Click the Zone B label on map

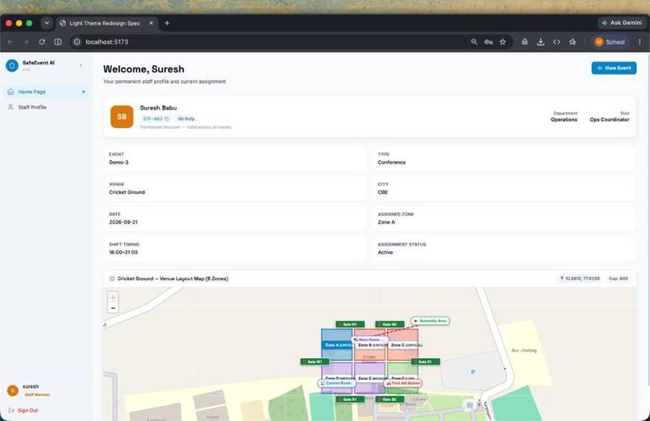point(372,345)
